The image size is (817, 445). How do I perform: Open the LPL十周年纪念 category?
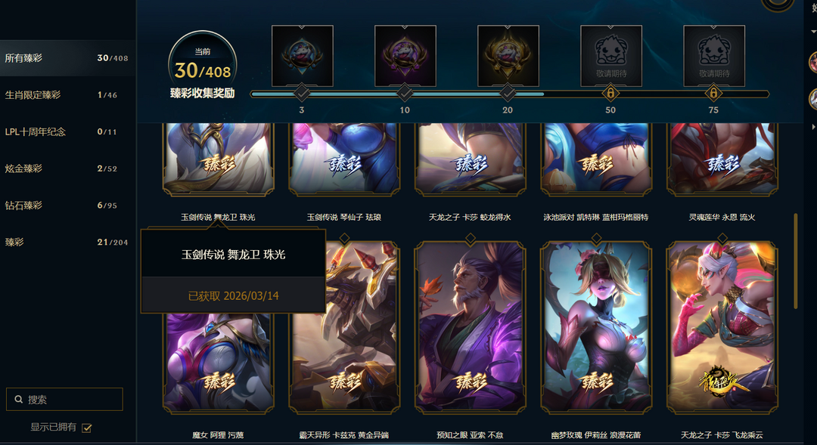pos(68,131)
